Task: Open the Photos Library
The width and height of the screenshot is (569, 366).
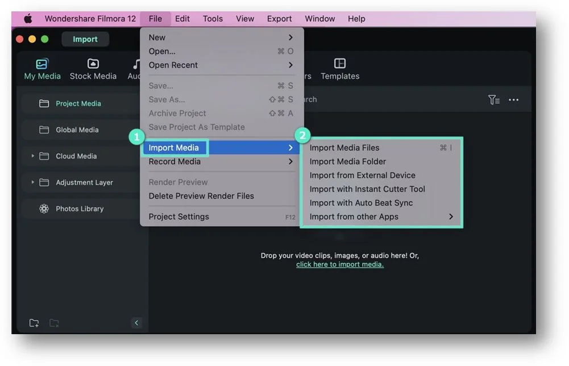Action: pyautogui.click(x=80, y=209)
